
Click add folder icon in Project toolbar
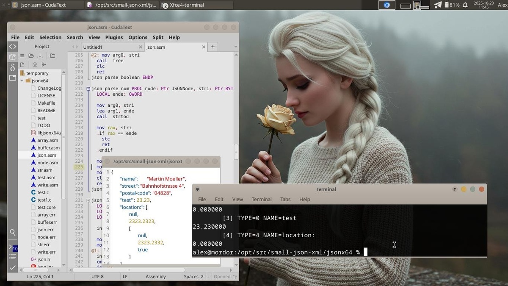pyautogui.click(x=52, y=56)
